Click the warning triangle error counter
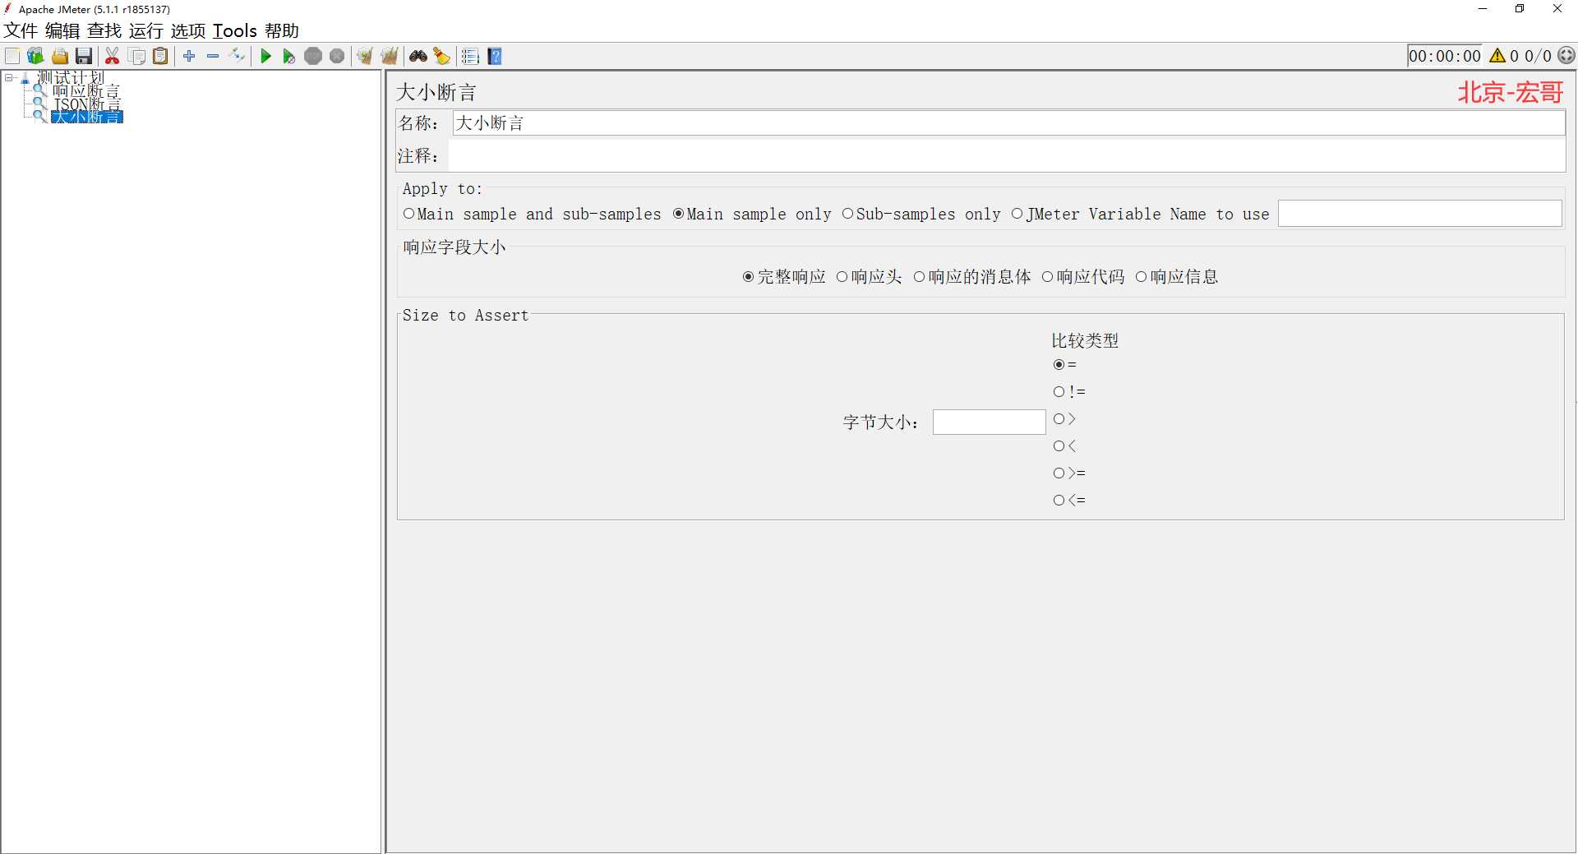 pos(1497,56)
